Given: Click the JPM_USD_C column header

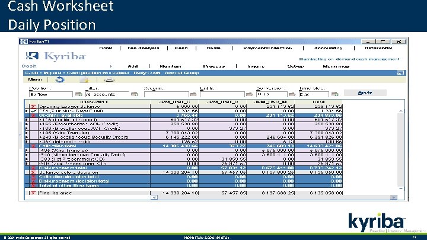Looking at the screenshot, I should [x=174, y=102].
